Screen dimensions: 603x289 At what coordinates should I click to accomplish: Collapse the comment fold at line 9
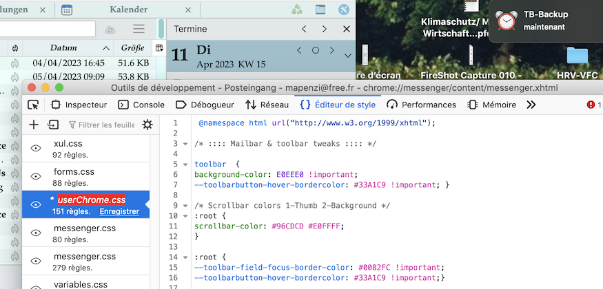(185, 206)
